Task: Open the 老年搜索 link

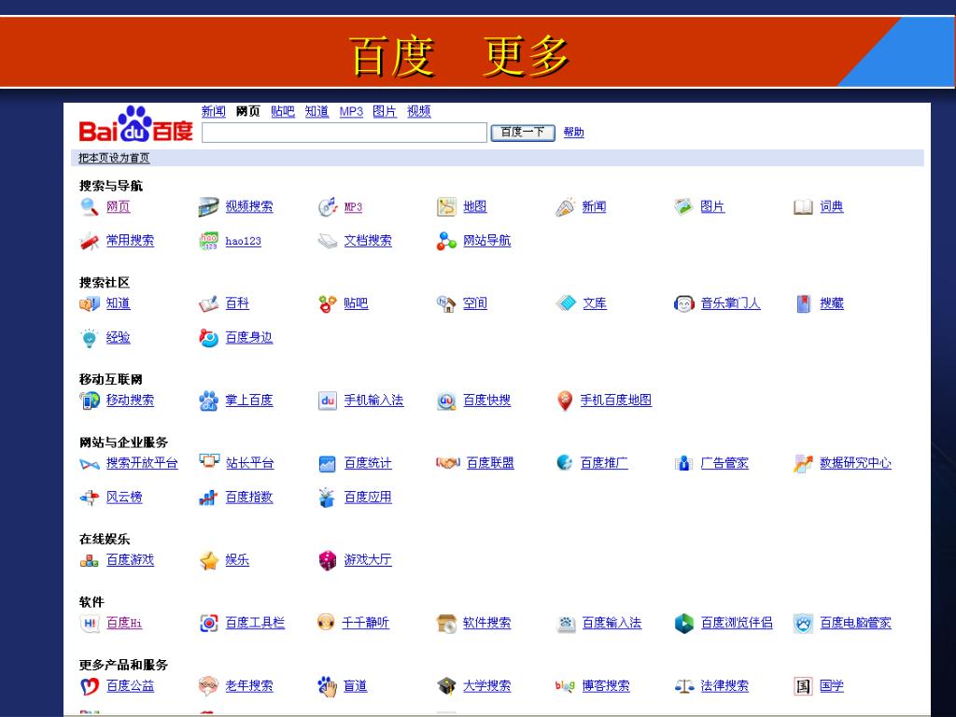Action: click(248, 686)
